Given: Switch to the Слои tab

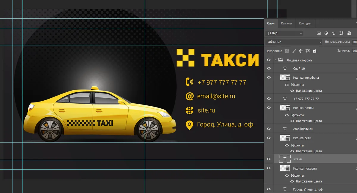Looking at the screenshot, I should [271, 23].
